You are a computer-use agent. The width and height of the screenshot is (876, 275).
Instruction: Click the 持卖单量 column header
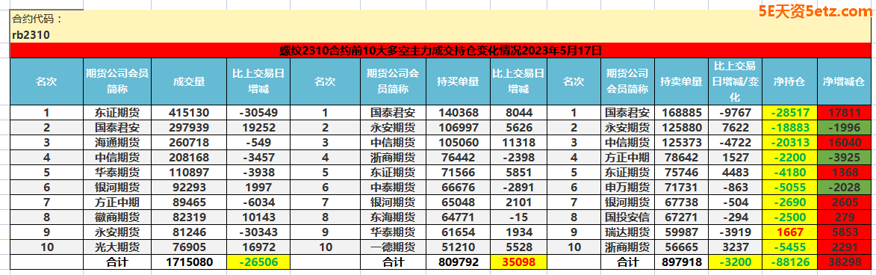point(681,81)
